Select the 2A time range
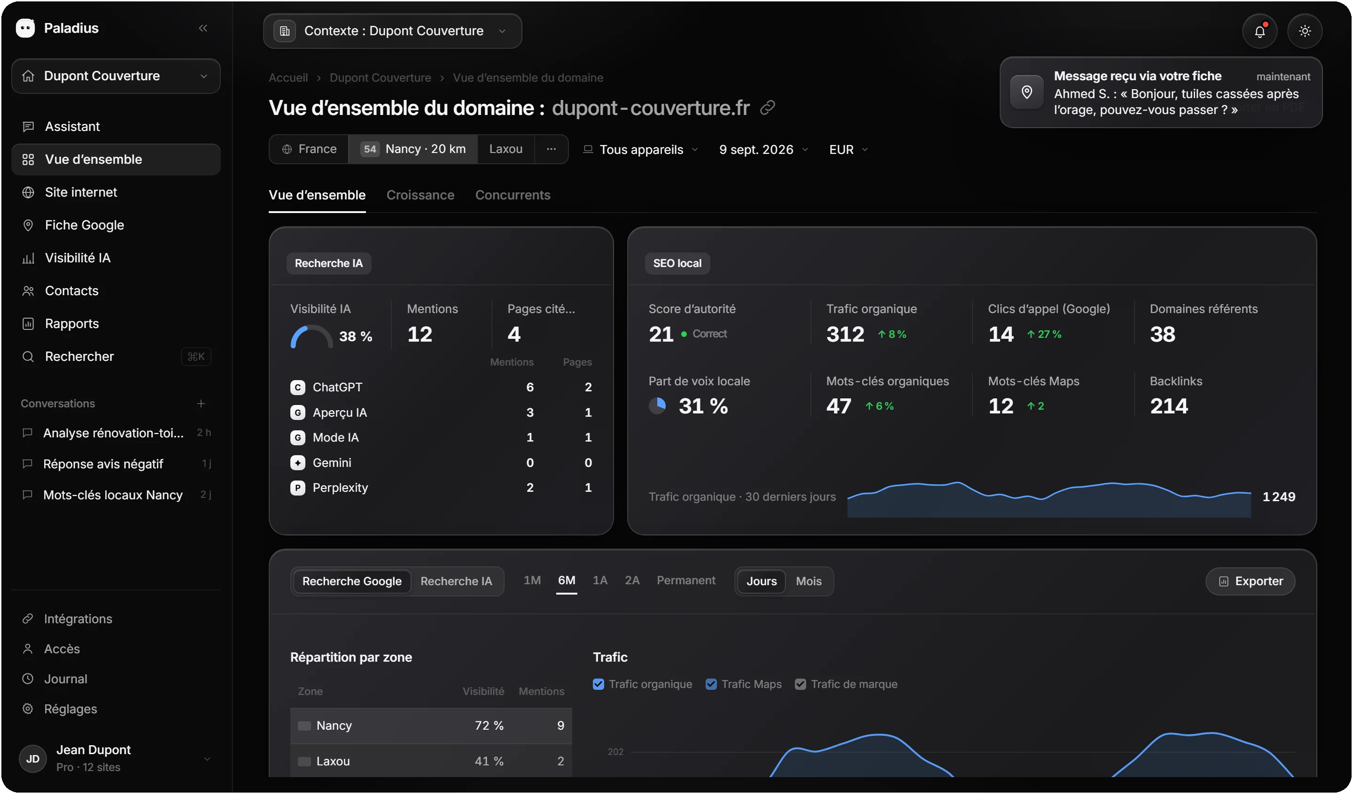Viewport: 1353px width, 794px height. coord(632,580)
